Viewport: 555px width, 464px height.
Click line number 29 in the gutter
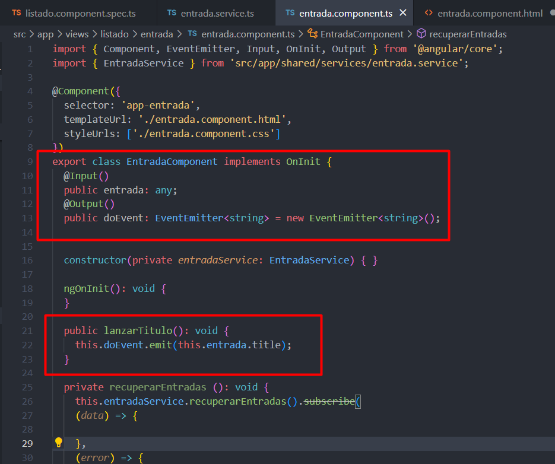pos(27,443)
